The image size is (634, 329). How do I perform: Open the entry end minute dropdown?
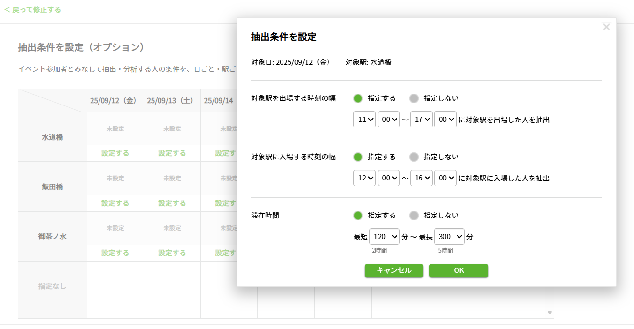point(445,178)
